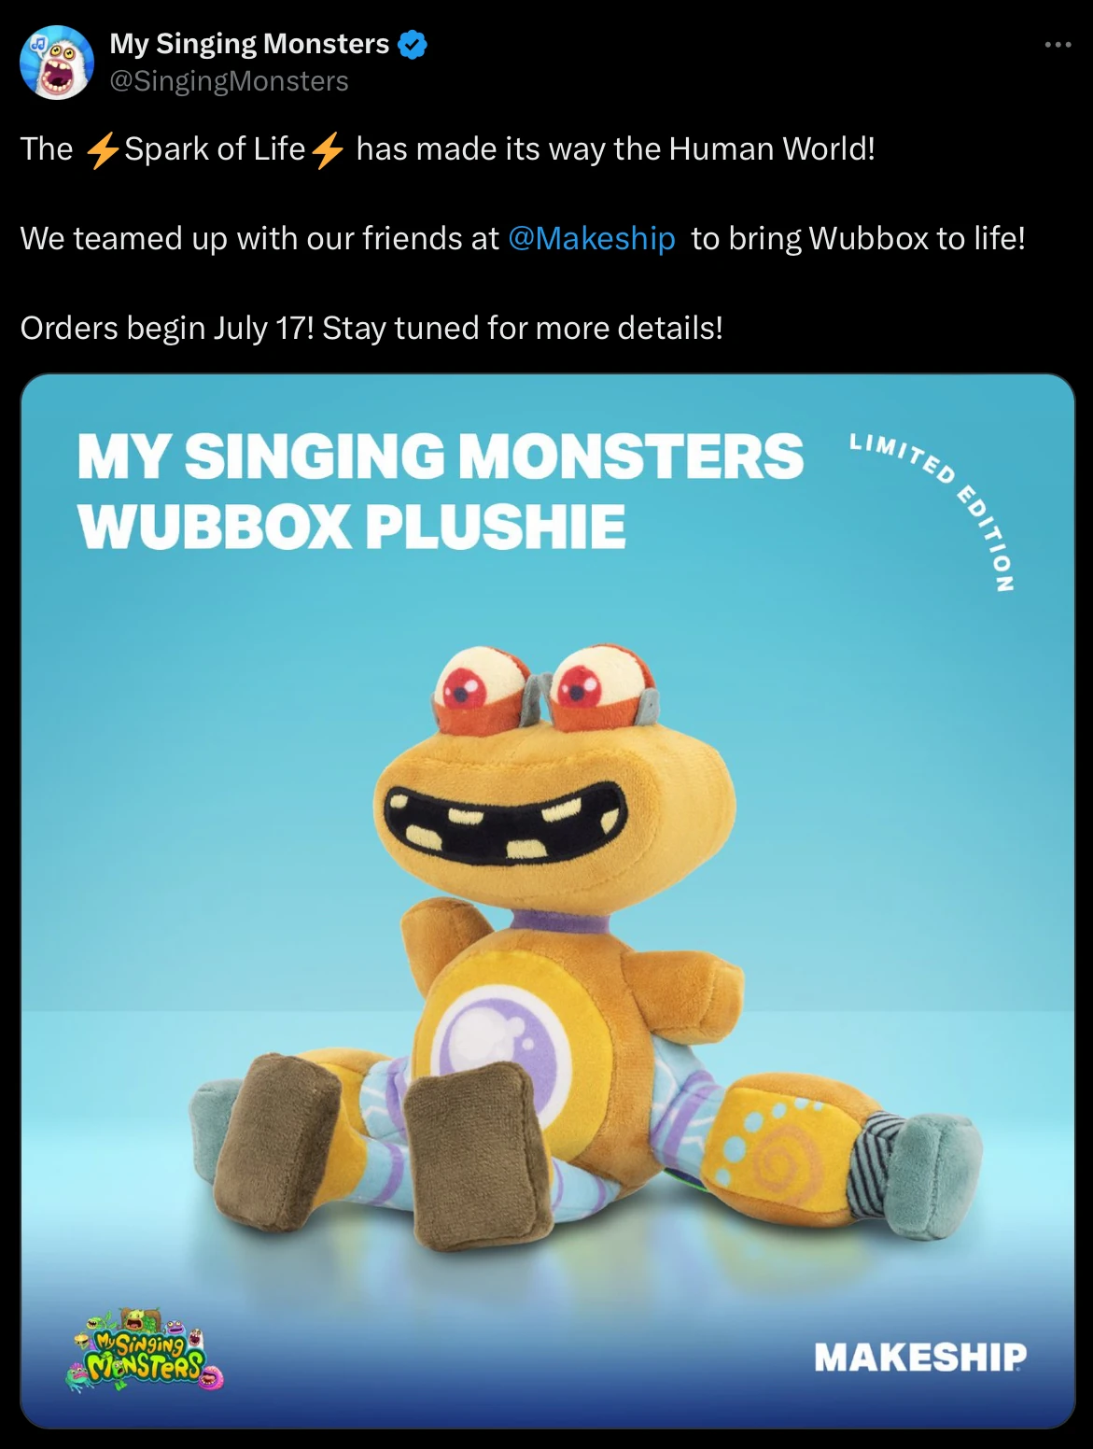Click the blue verified checkmark badge
Screen dimensions: 1093x1449
click(413, 44)
